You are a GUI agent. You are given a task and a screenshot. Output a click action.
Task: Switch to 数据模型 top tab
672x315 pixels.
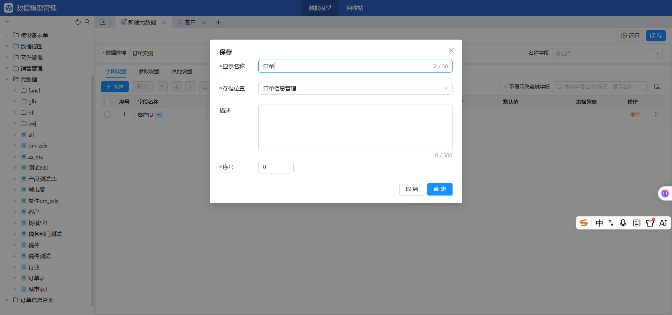[320, 8]
